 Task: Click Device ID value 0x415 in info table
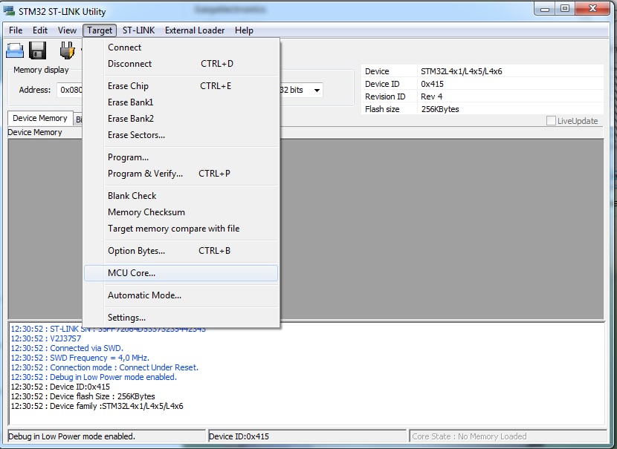coord(432,84)
